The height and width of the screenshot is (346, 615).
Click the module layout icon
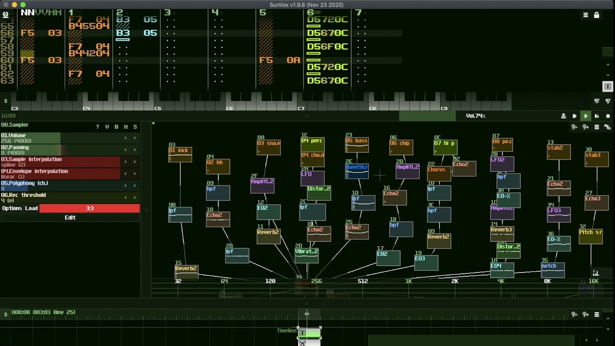608,127
